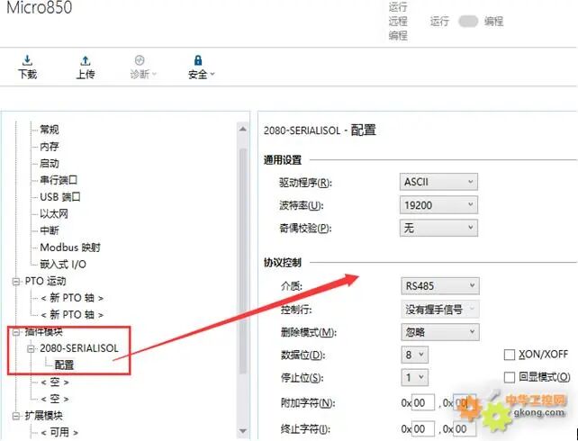
Task: Open the Driver (驱动程序) ASCII dropdown
Action: (438, 182)
